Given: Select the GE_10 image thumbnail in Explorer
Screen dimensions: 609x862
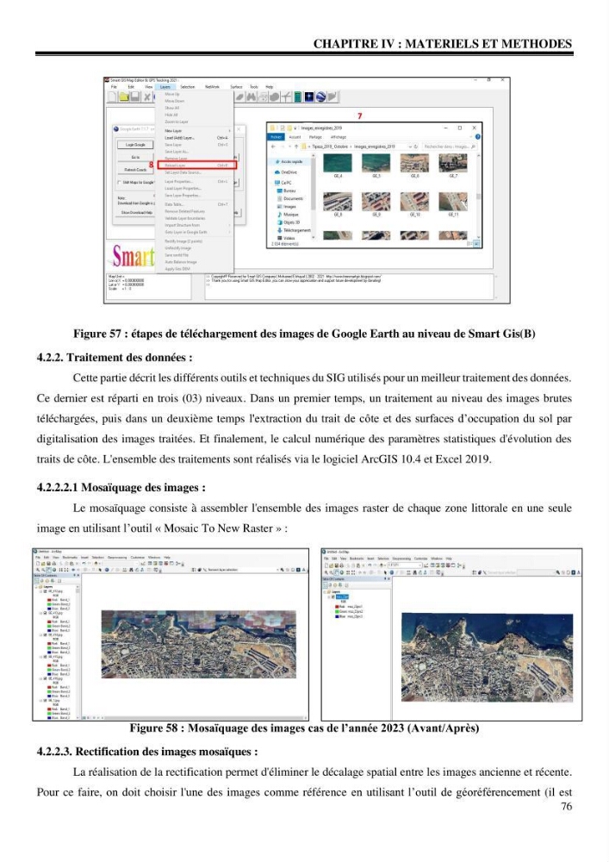Looking at the screenshot, I should point(414,201).
